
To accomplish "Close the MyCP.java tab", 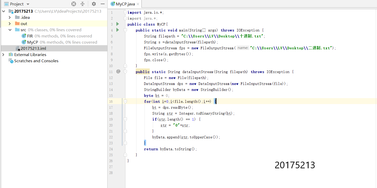I will [x=138, y=4].
